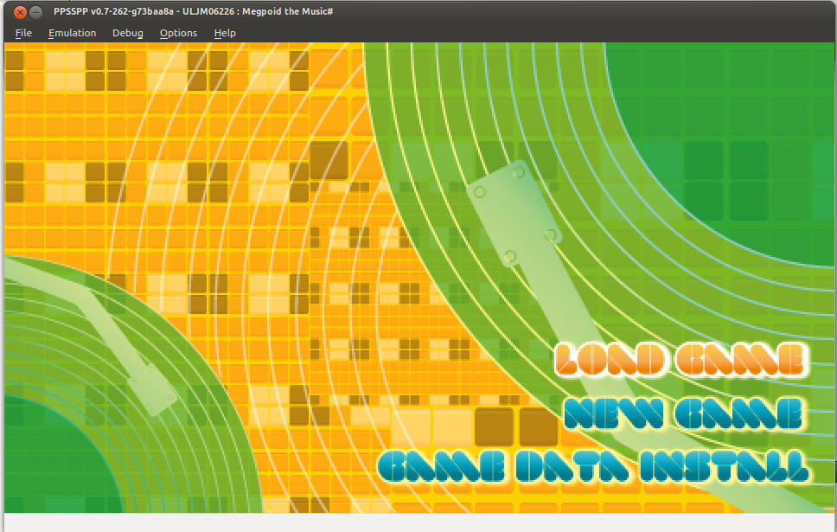Minimize the PPSSPP window
The image size is (837, 532).
(x=35, y=12)
